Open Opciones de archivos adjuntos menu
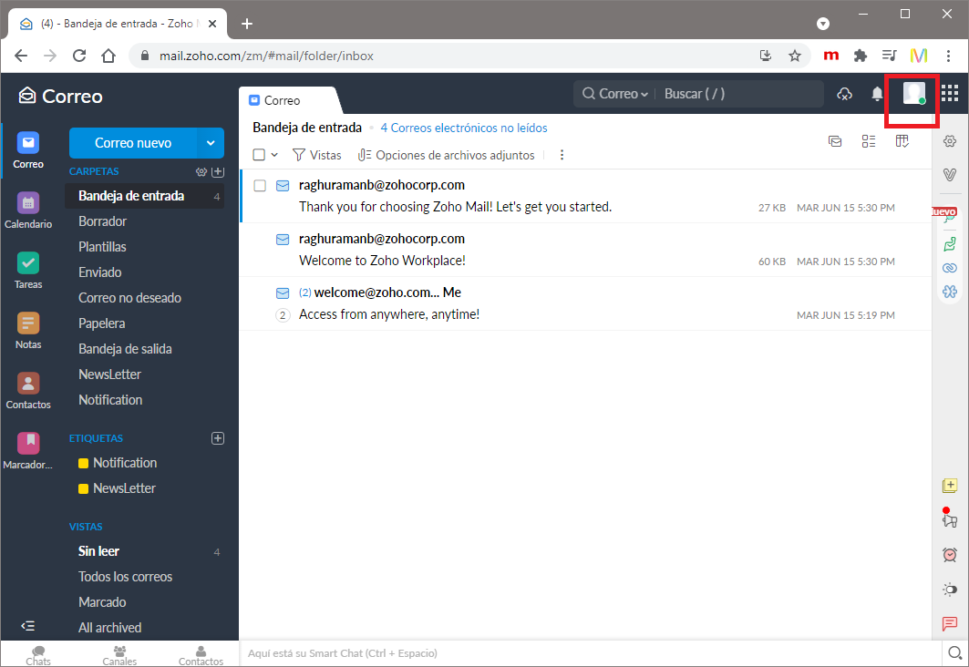969x667 pixels. pos(446,154)
